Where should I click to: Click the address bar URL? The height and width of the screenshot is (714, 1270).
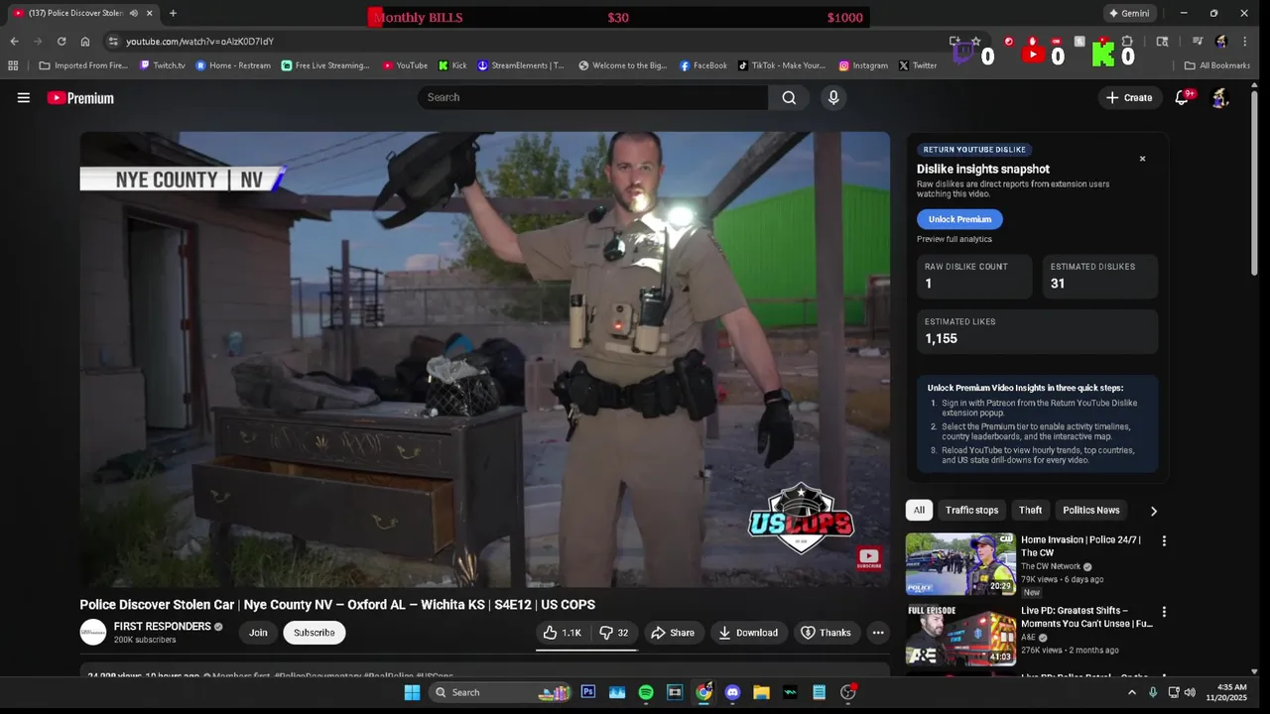tap(199, 42)
